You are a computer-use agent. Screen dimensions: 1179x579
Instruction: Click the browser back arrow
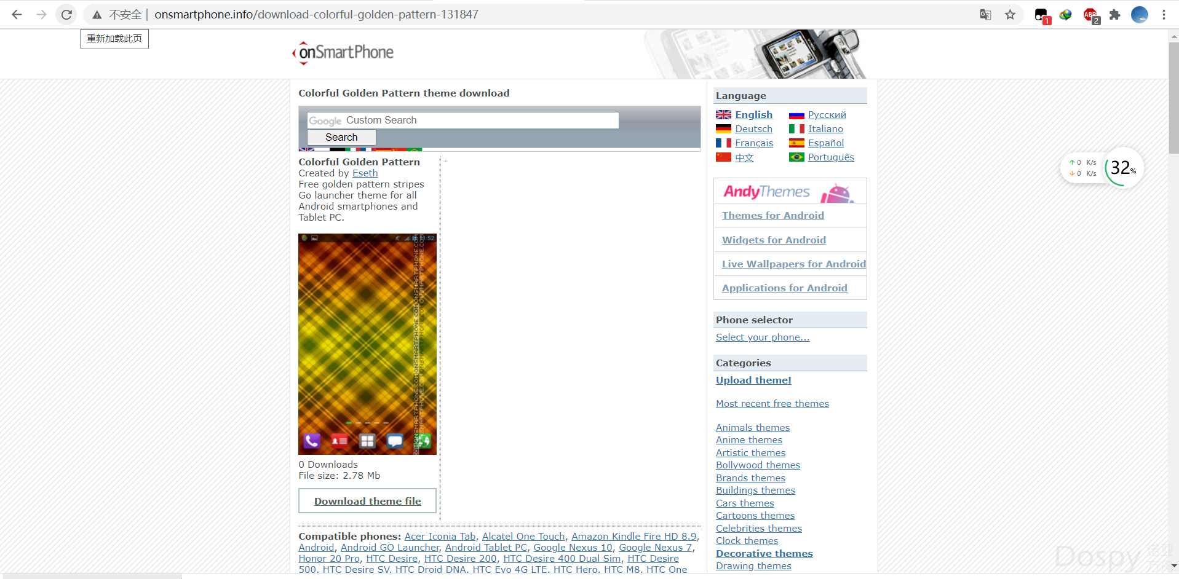17,14
